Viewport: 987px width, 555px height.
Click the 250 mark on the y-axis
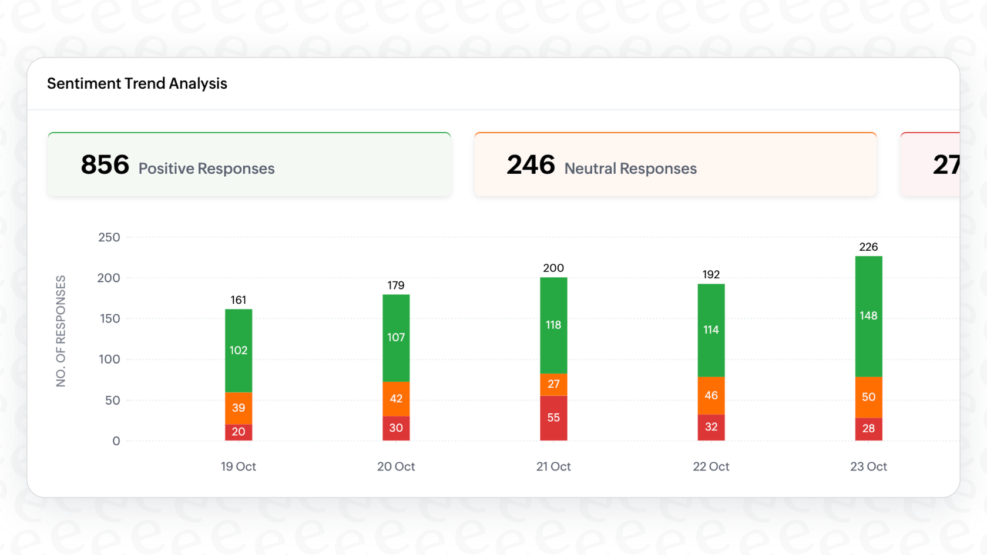tap(108, 237)
